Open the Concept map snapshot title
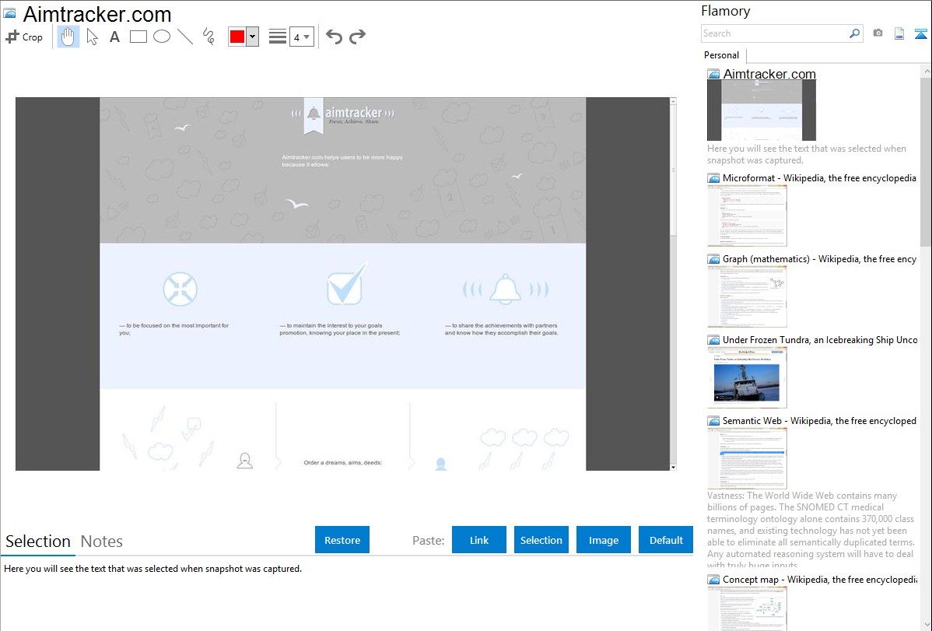This screenshot has width=932, height=631. point(819,579)
